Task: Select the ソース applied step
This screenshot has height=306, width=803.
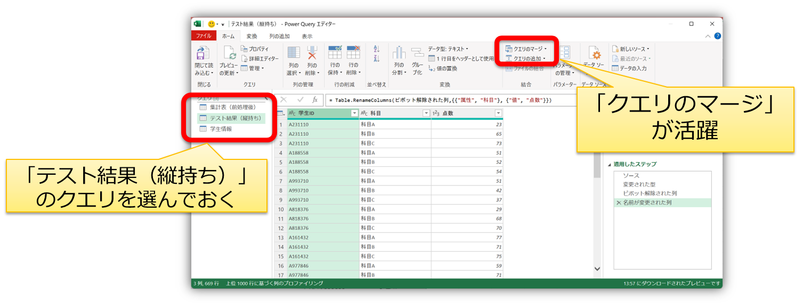Action: pyautogui.click(x=662, y=175)
